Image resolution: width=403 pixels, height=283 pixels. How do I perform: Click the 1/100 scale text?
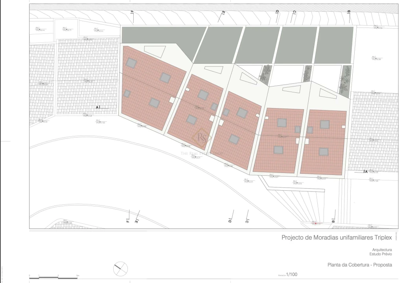(293, 274)
